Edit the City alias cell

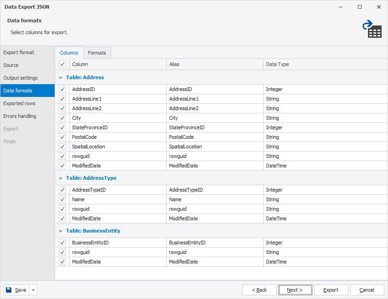pyautogui.click(x=215, y=118)
